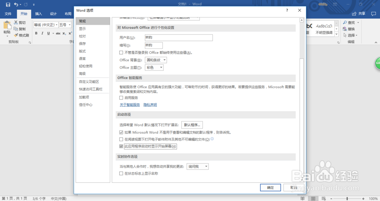Click the Format Painter (格式刷) brush icon
The width and height of the screenshot is (380, 201).
pos(16,35)
